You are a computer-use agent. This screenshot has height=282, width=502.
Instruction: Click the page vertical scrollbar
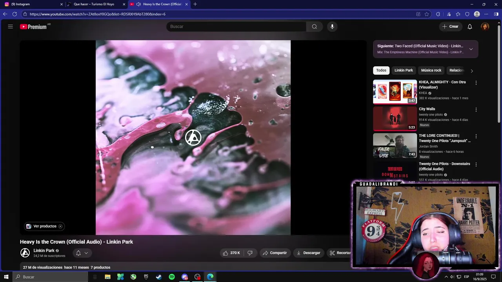click(x=499, y=74)
